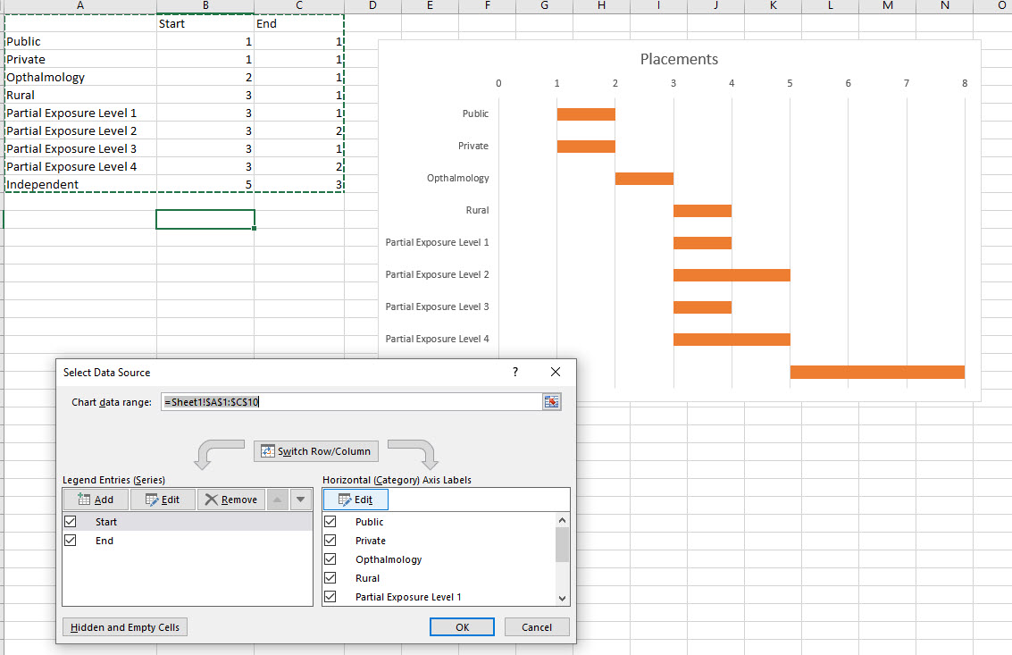
Task: Select the Placements chart title
Action: tap(679, 58)
